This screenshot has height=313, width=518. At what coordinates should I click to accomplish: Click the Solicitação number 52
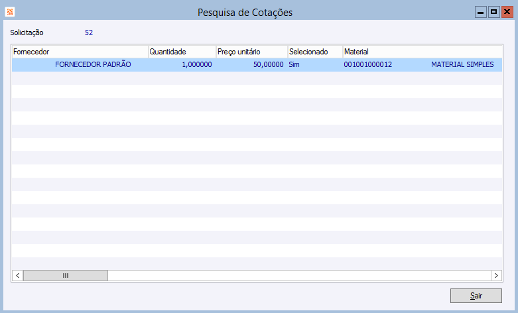tap(89, 32)
